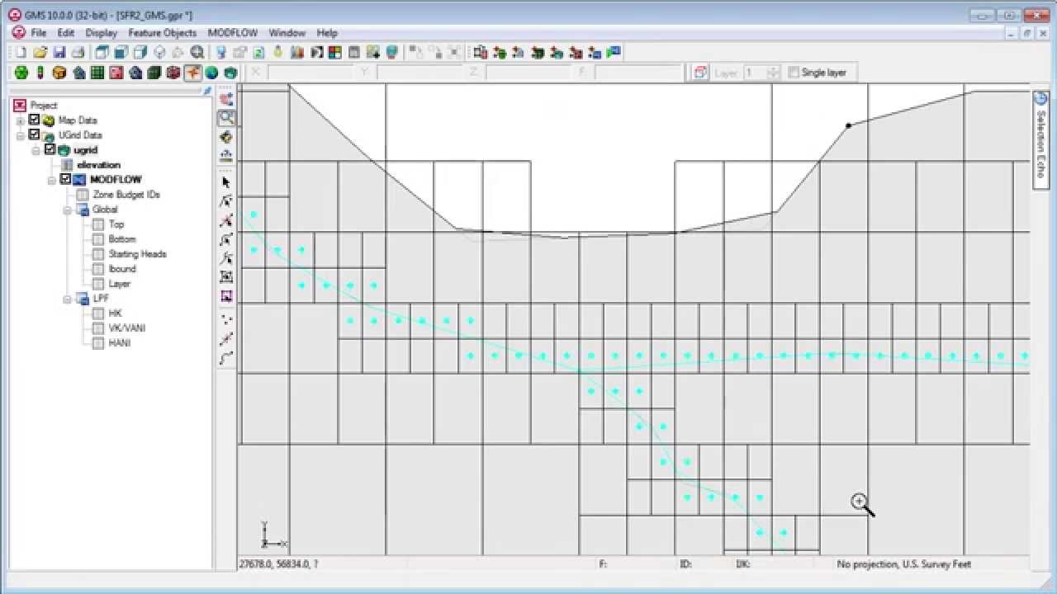Select the HK dataset under LPF
The height and width of the screenshot is (594, 1057).
(x=115, y=313)
